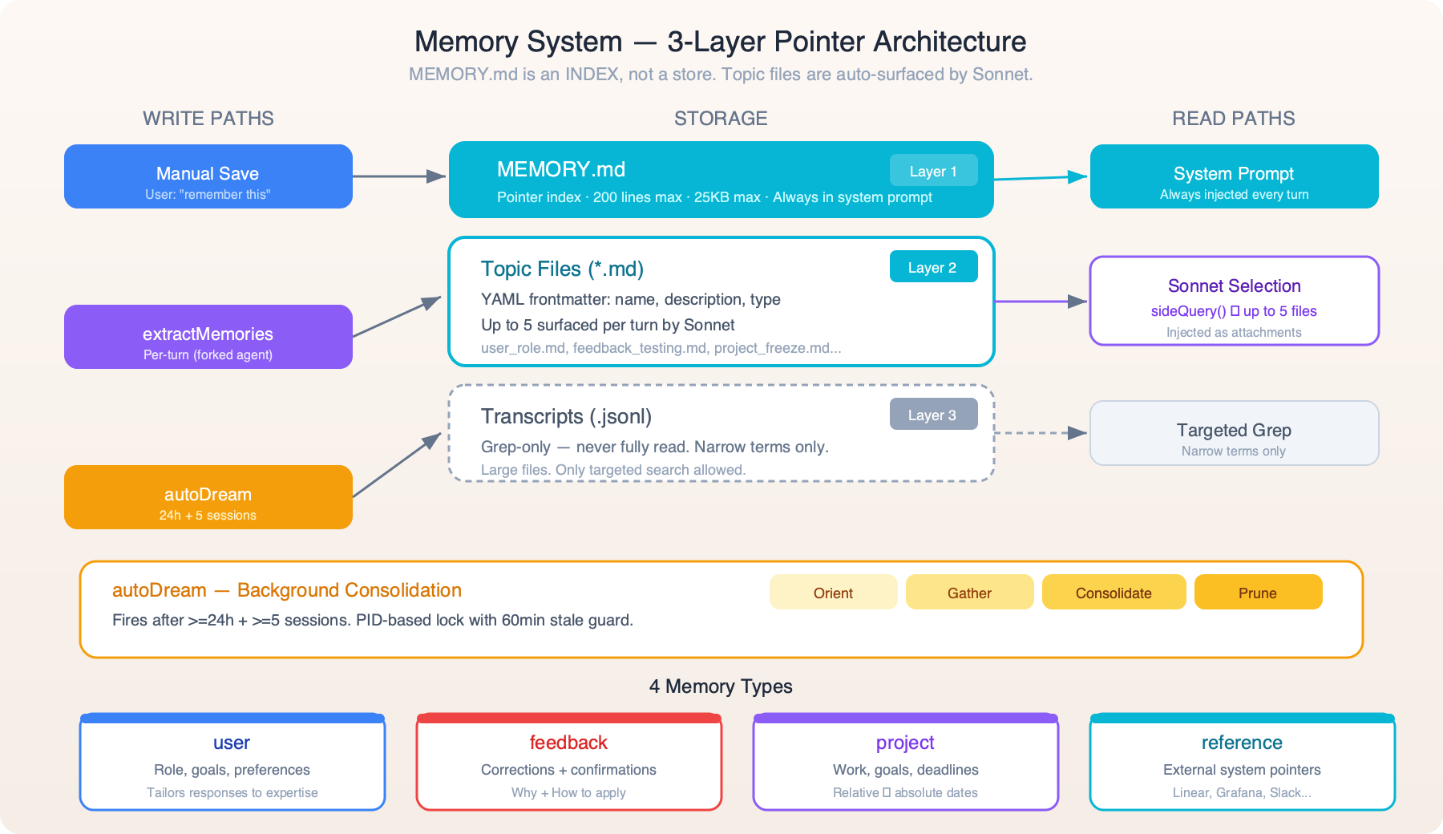Select the System Prompt read path node
Screen dimensions: 1443x834
[x=1234, y=176]
